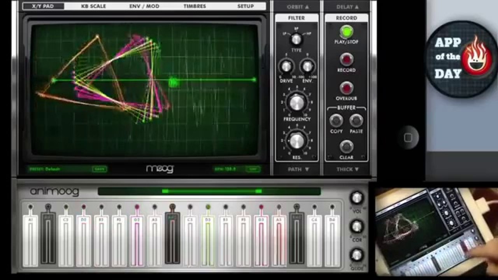Toggle the OVERDUB button

point(346,88)
